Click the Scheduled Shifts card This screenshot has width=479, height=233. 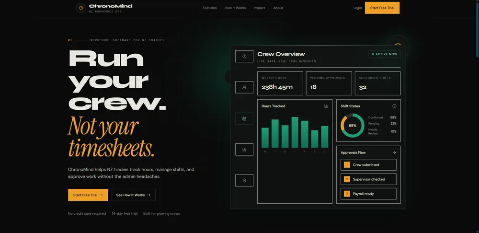click(x=377, y=83)
